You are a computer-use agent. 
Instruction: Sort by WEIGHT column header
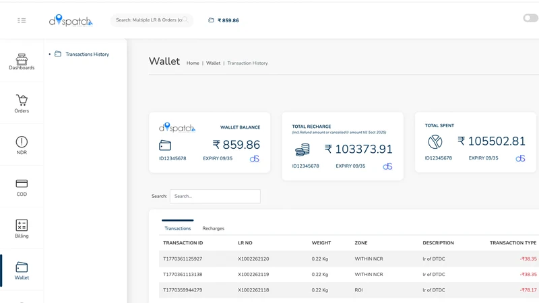[x=321, y=243]
